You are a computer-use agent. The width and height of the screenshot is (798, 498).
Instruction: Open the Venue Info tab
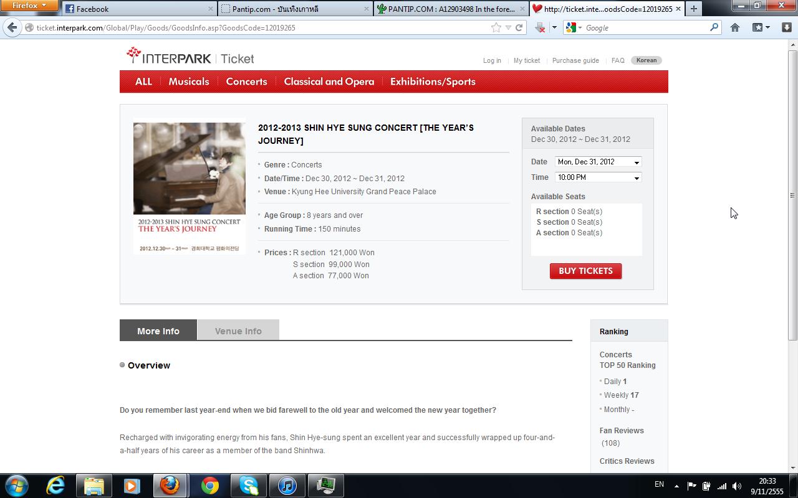pyautogui.click(x=238, y=331)
